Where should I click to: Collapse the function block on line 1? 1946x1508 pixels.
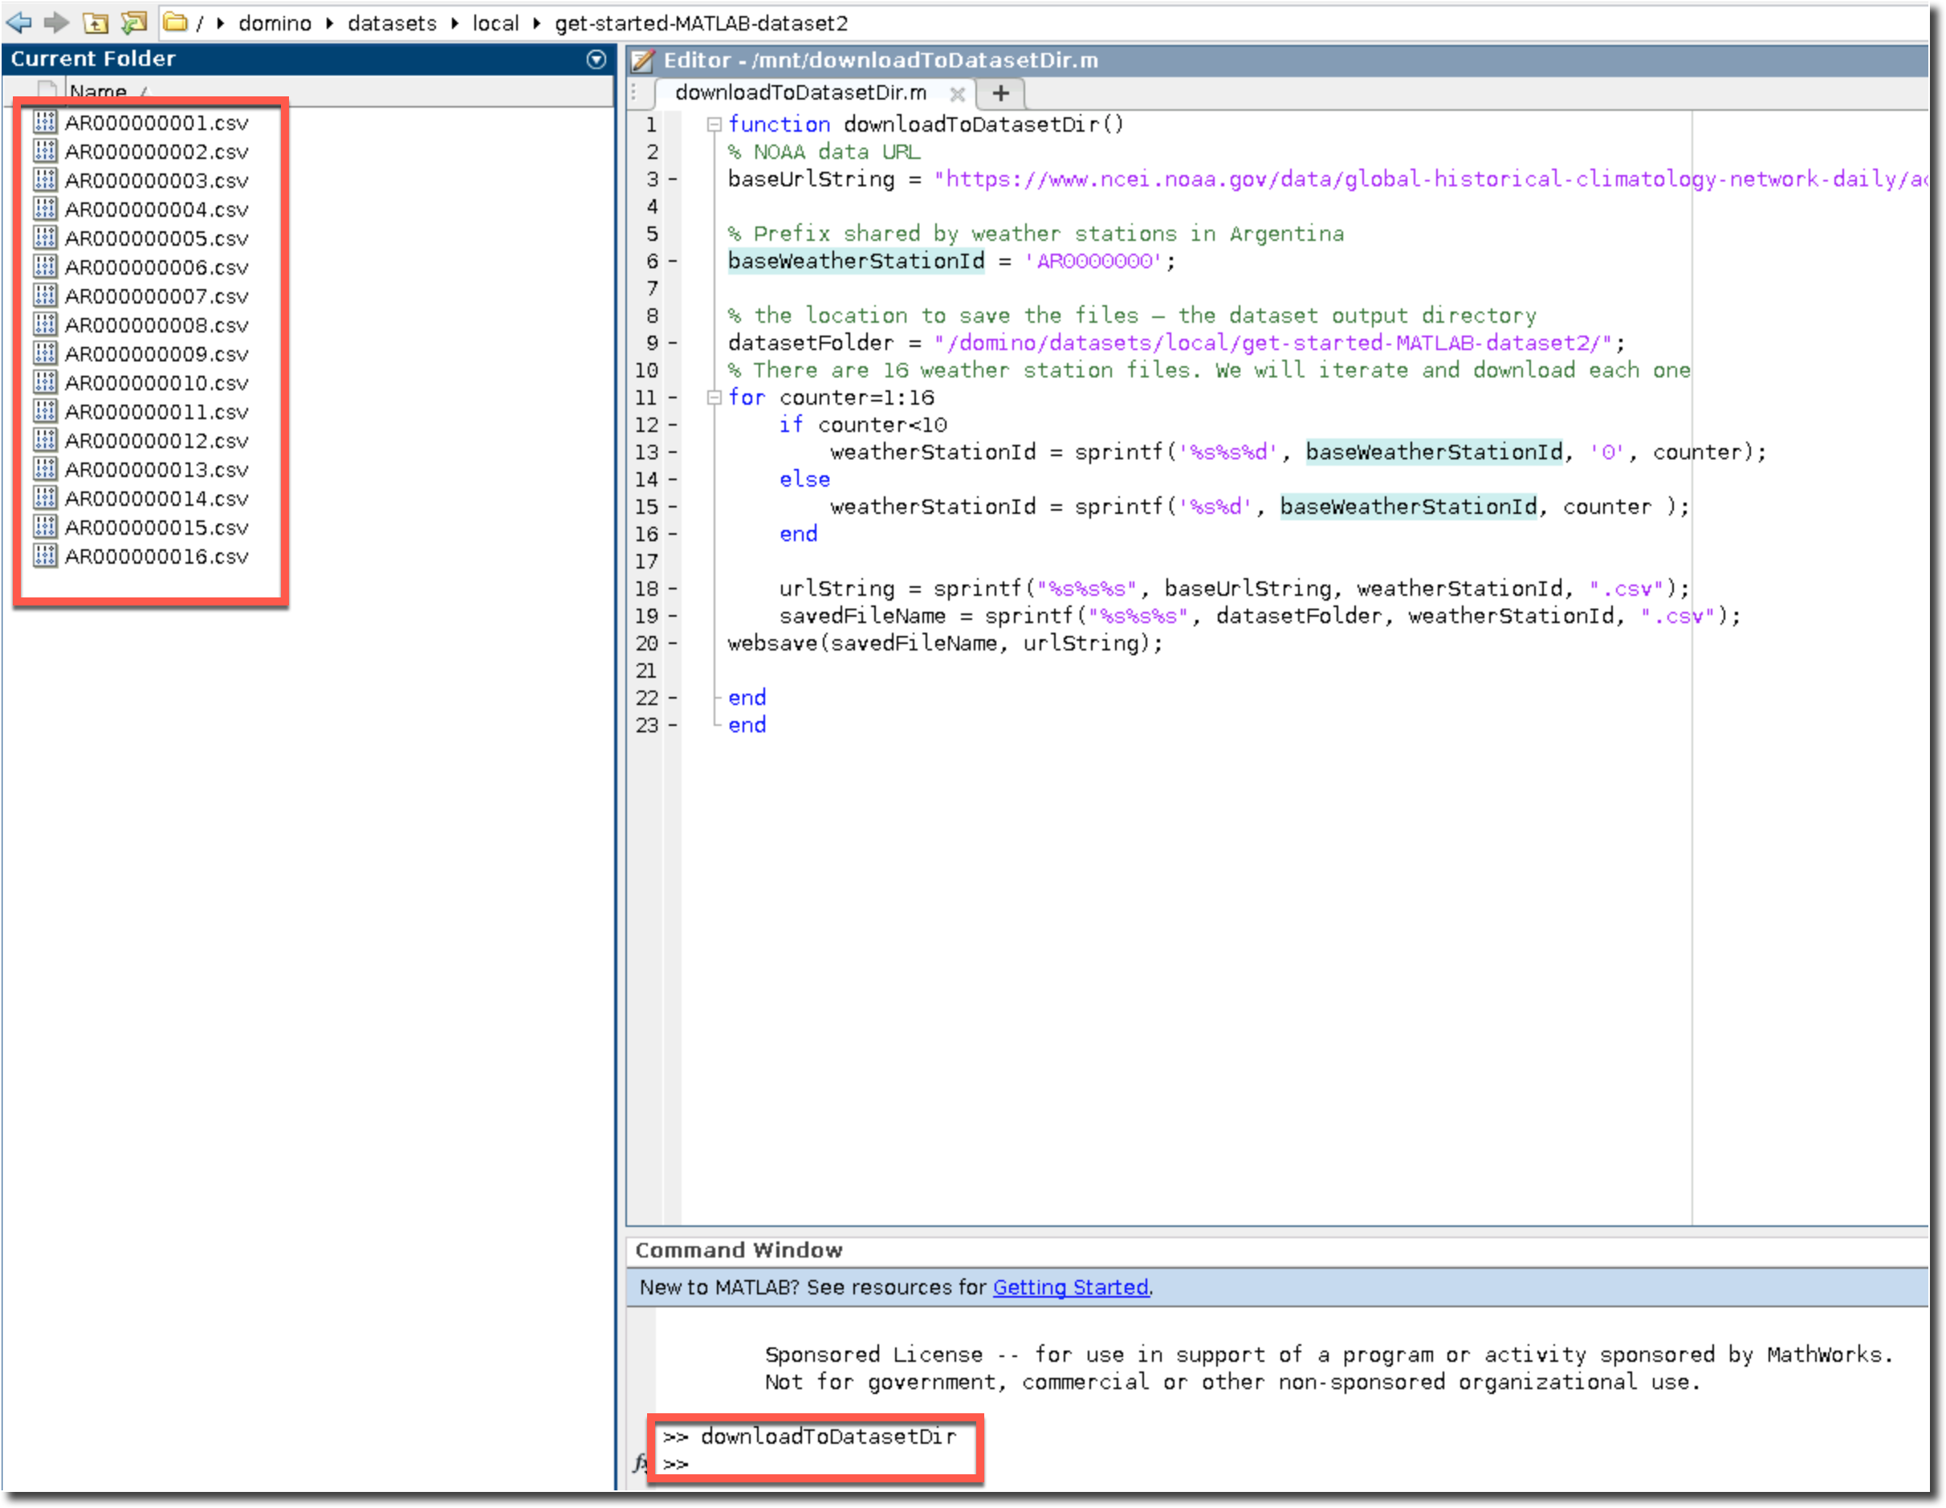point(714,124)
